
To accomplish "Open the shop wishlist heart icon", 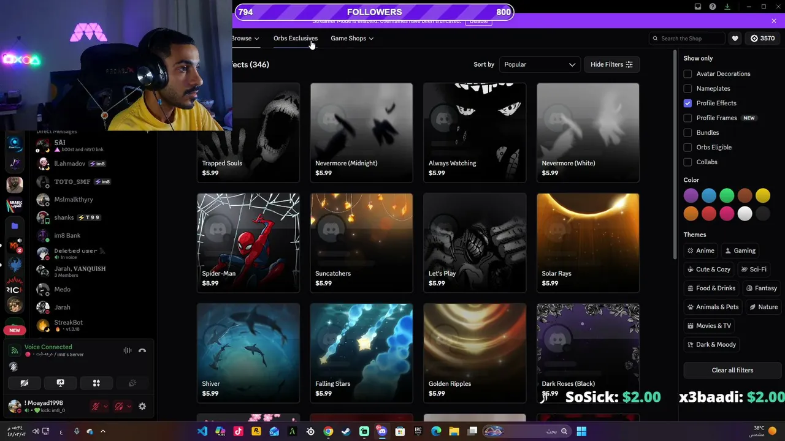I will (735, 39).
